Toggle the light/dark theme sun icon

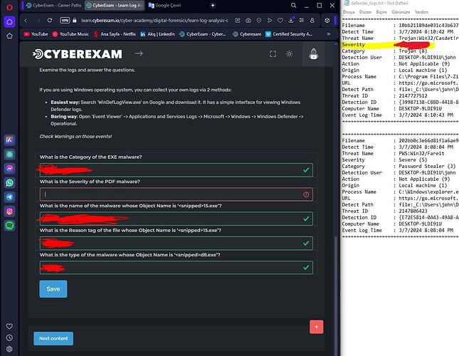(289, 53)
